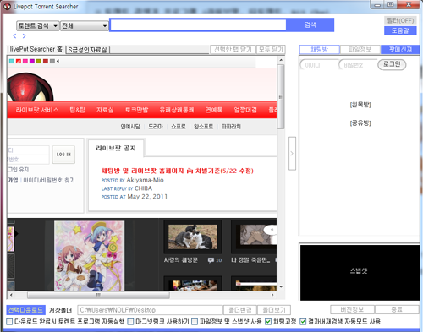Select the cyan color theme square
This screenshot has height=332, width=423.
(12, 61)
